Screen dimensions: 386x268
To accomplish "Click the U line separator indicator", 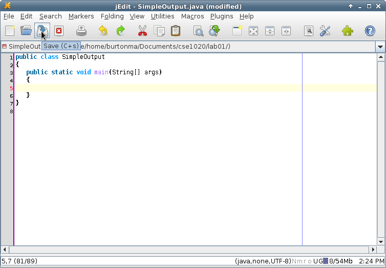I will [x=315, y=261].
